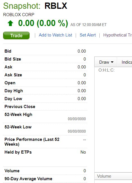Screen dimensions: 132x183
Task: Click the 90-Day Average Volume row
Action: 45,179
